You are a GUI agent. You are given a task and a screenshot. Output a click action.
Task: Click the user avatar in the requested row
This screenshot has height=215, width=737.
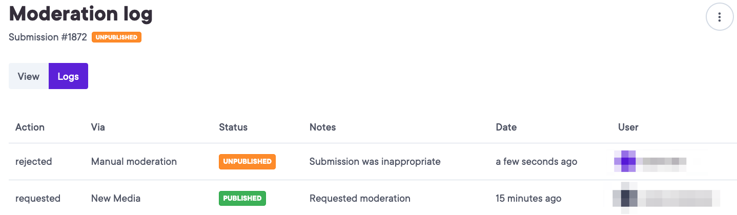pos(625,198)
